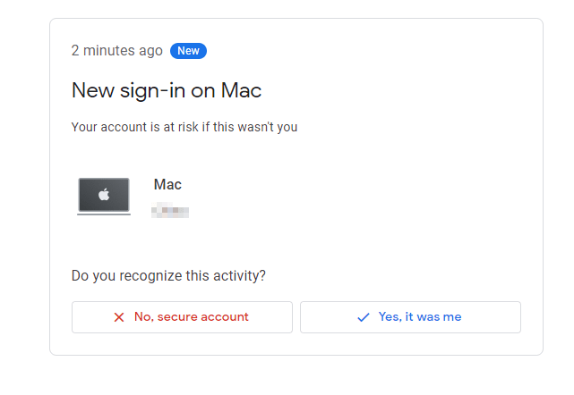Click Do you recognize this activity question
Screen dimensions: 574x395
click(x=168, y=276)
